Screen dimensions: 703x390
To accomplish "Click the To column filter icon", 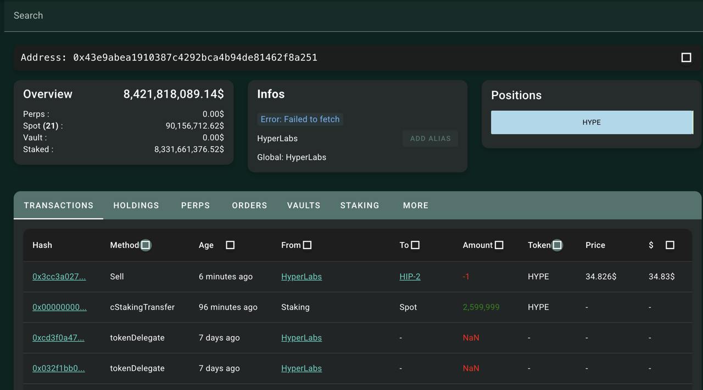I will tap(415, 245).
